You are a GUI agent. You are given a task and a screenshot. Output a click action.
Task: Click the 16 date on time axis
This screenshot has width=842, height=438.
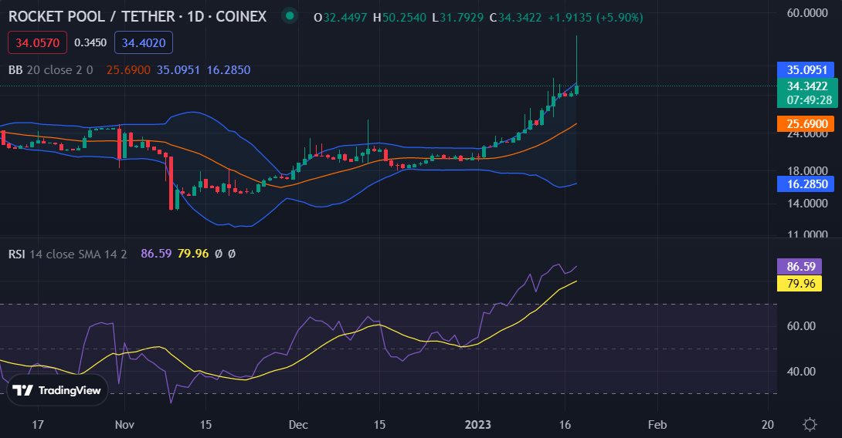coord(565,425)
